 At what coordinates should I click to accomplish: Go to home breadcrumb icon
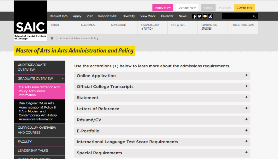point(52,38)
